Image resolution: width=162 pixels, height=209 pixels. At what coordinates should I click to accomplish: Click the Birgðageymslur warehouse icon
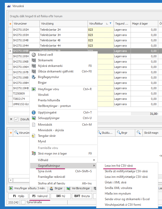pyautogui.click(x=34, y=77)
